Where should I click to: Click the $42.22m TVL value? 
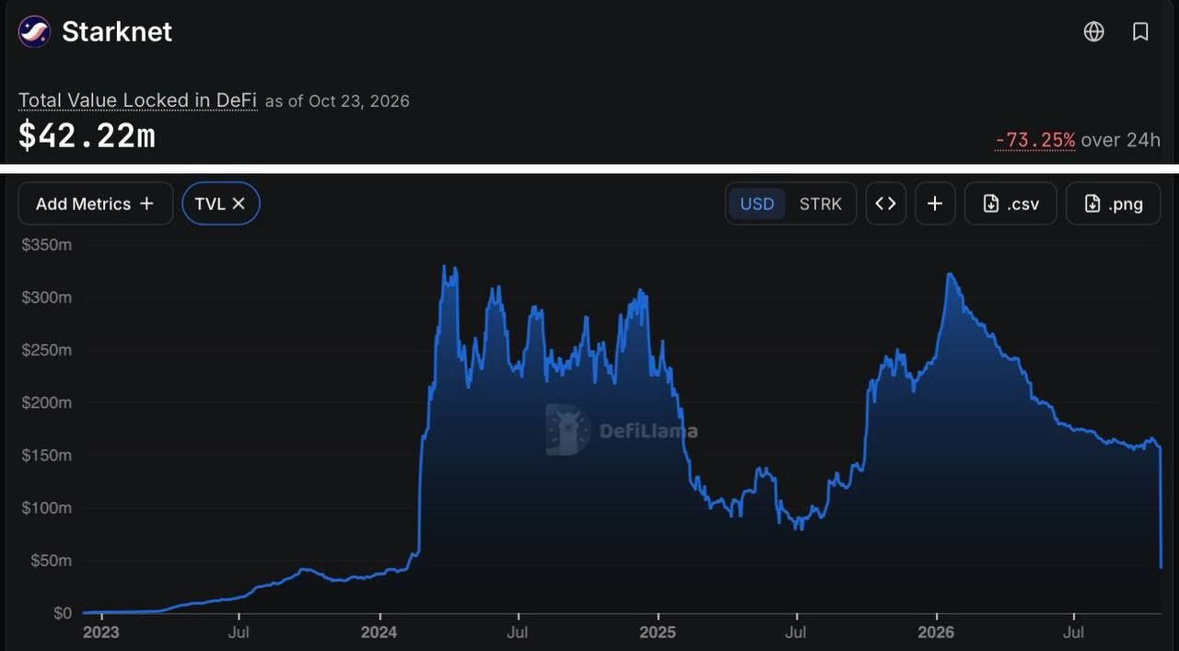tap(87, 136)
